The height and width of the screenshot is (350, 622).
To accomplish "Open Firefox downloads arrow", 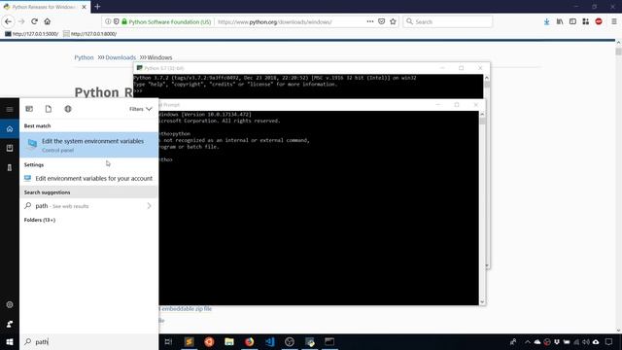I will [x=546, y=21].
